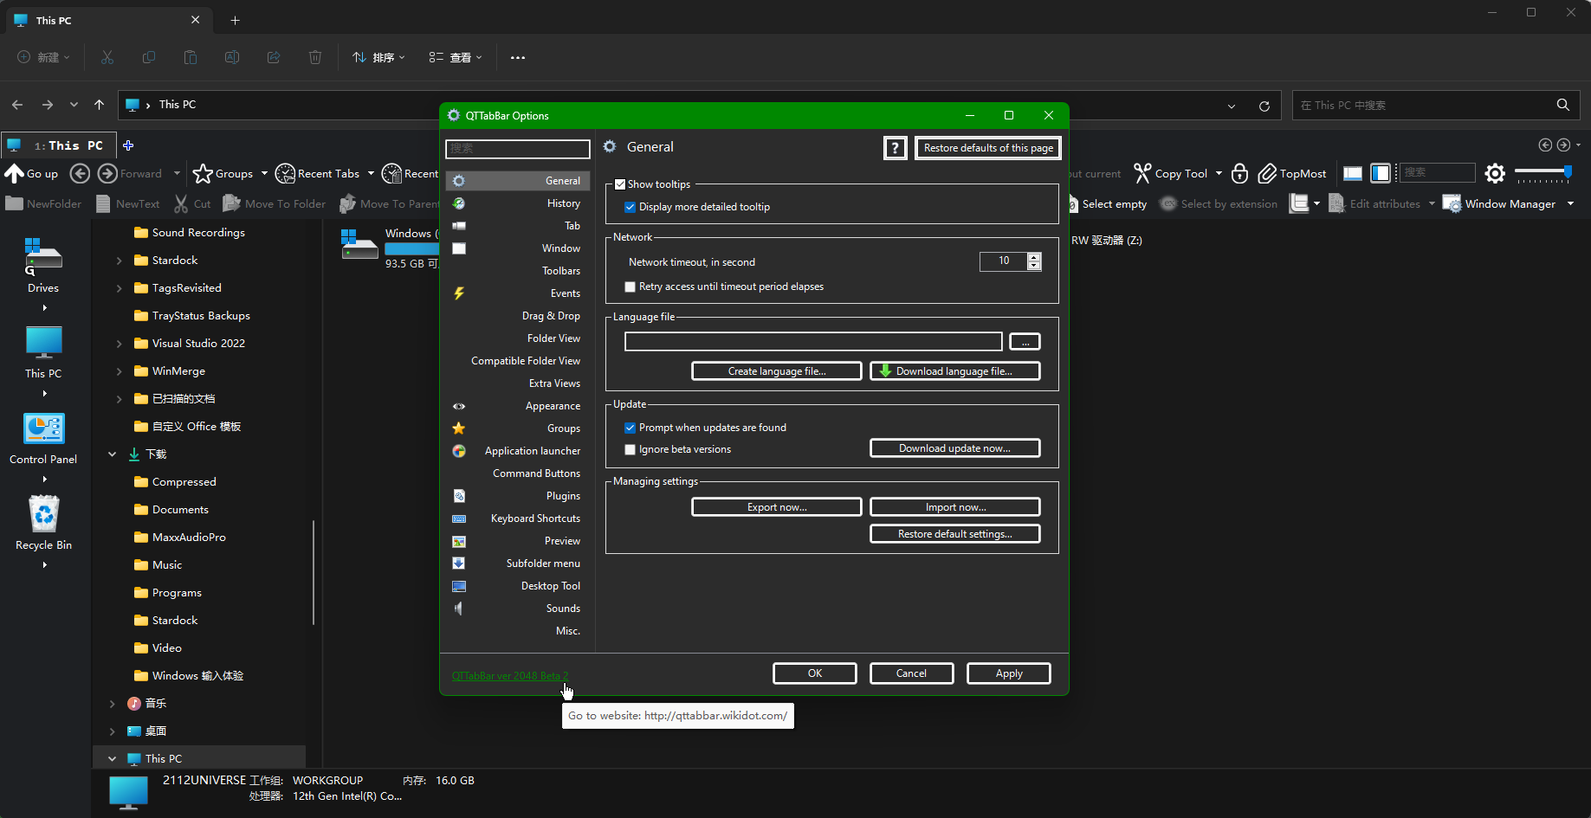Open the Copy Tool on the QTTabBar toolbar
The width and height of the screenshot is (1591, 818).
[x=1176, y=173]
